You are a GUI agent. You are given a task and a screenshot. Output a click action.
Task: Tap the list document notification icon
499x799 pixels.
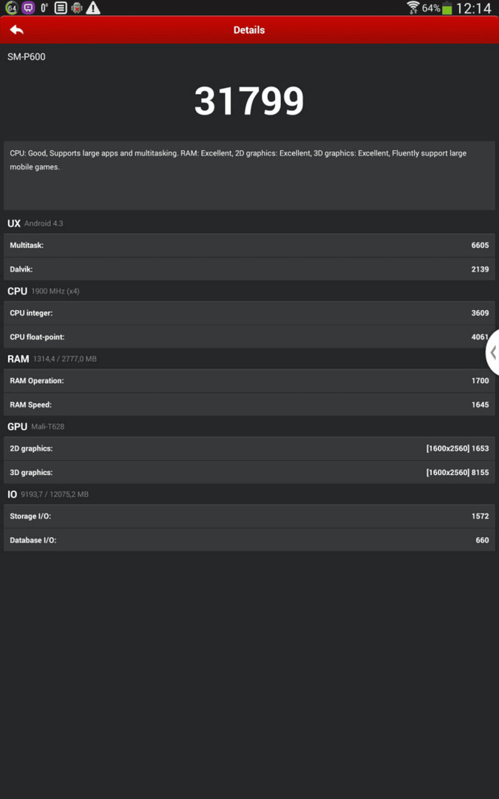(61, 7)
